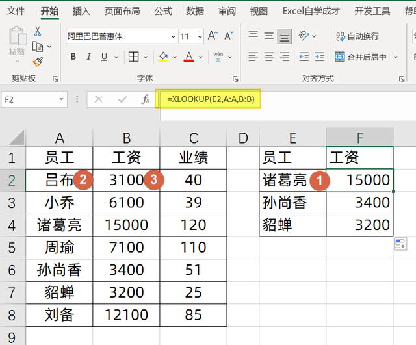Open underline style dropdown
Viewport: 416px width, 345px height.
pyautogui.click(x=116, y=57)
